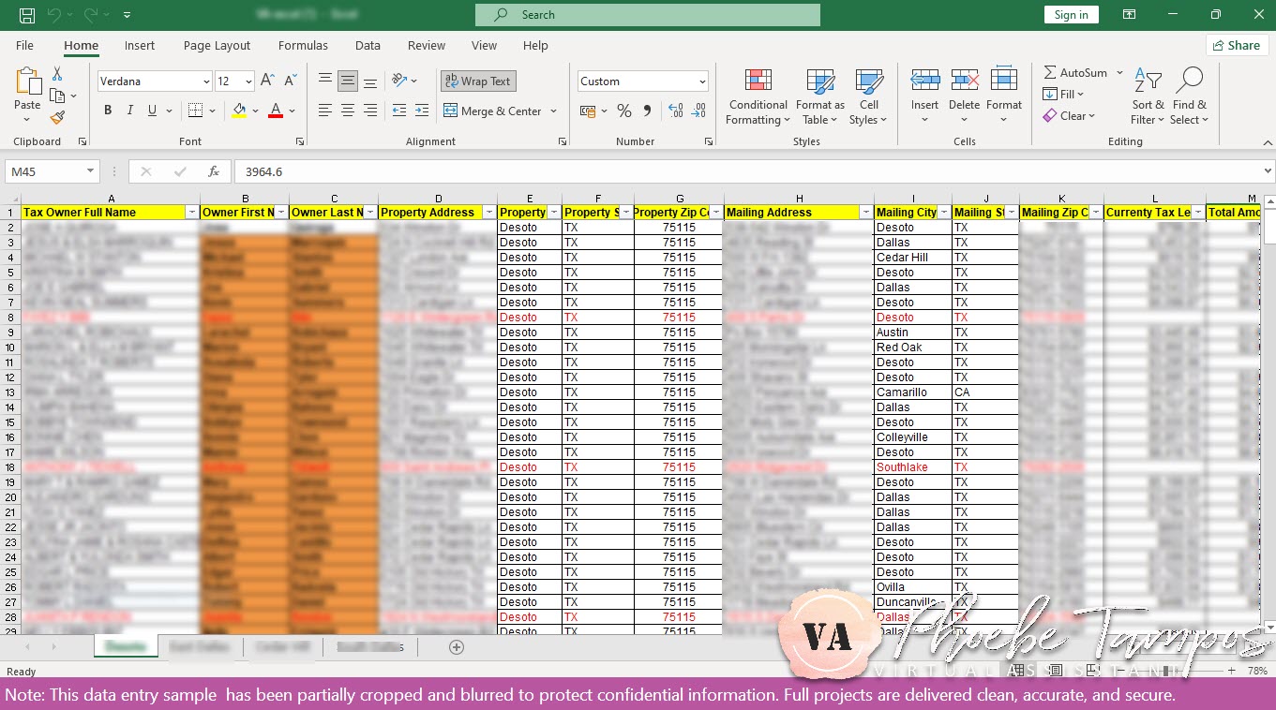Switch to the Formulas ribbon tab
The image size is (1276, 710).
tap(303, 45)
